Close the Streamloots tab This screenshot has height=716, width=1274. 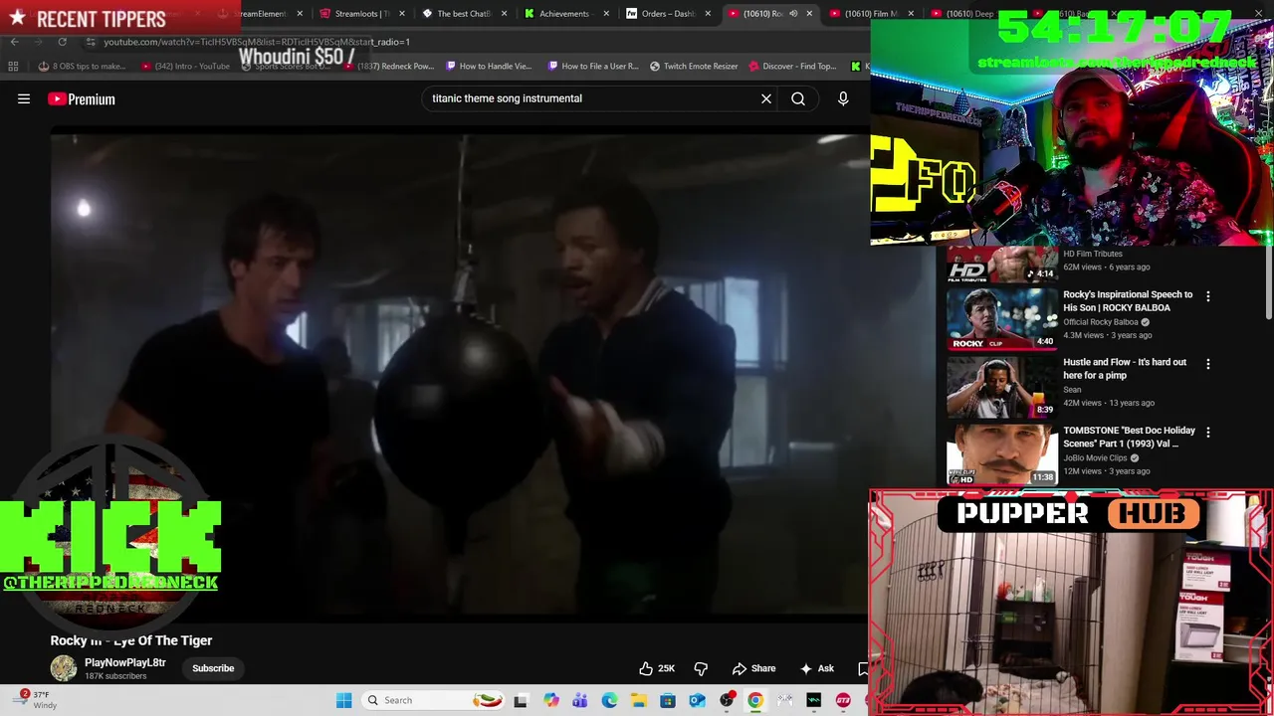point(403,14)
